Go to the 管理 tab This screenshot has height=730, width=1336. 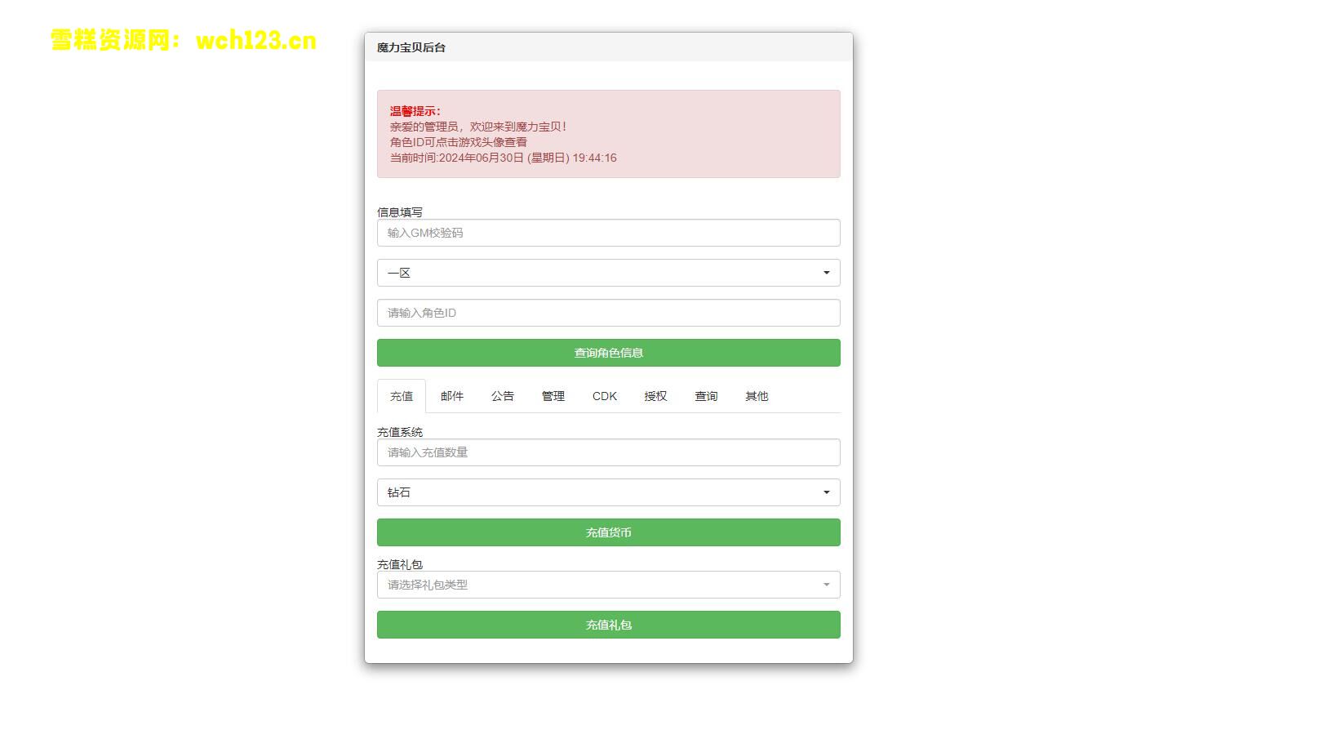point(553,396)
